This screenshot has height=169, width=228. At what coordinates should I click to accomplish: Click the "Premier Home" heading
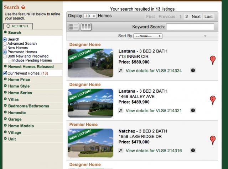coord(83,125)
